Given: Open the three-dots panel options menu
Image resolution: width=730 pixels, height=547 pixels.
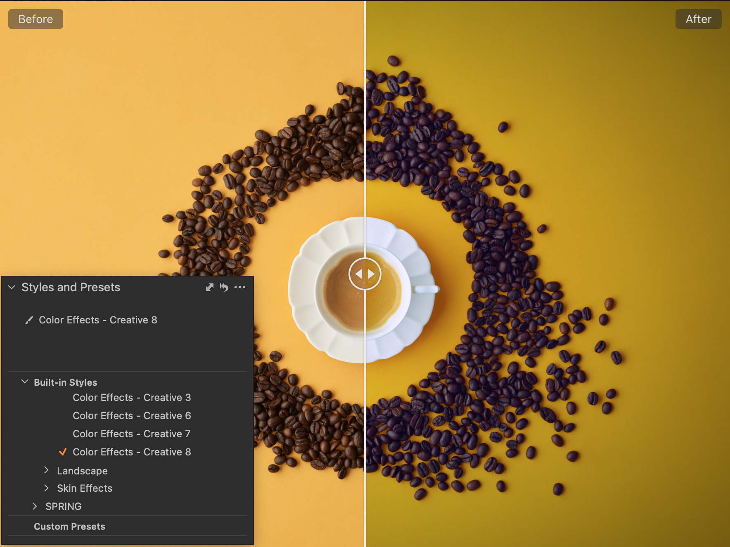Looking at the screenshot, I should point(239,287).
